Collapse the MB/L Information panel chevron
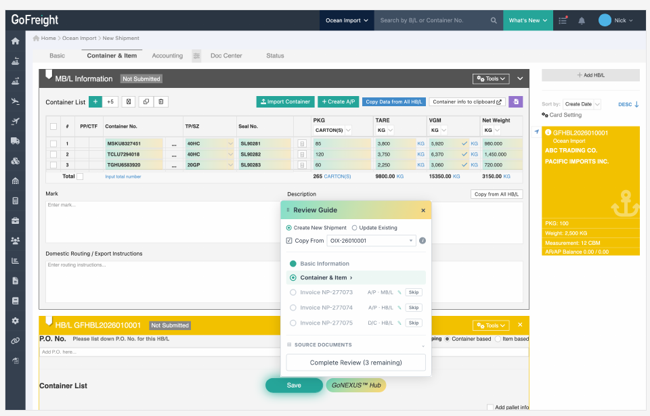 tap(520, 78)
